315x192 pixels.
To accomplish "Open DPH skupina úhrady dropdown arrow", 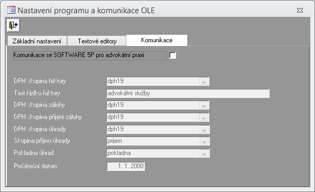I will [205, 130].
